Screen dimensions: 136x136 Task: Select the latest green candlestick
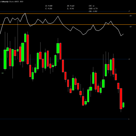[123, 105]
